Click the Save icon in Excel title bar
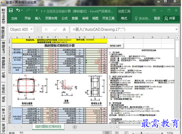The image size is (182, 134). (x=11, y=10)
